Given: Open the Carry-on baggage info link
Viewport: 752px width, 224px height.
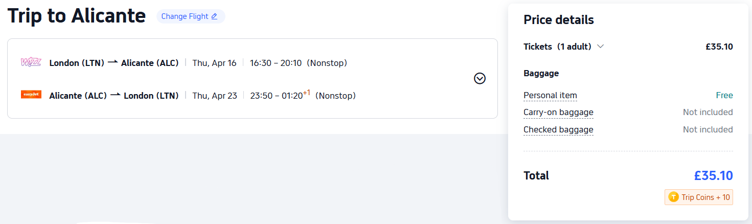Looking at the screenshot, I should (558, 113).
